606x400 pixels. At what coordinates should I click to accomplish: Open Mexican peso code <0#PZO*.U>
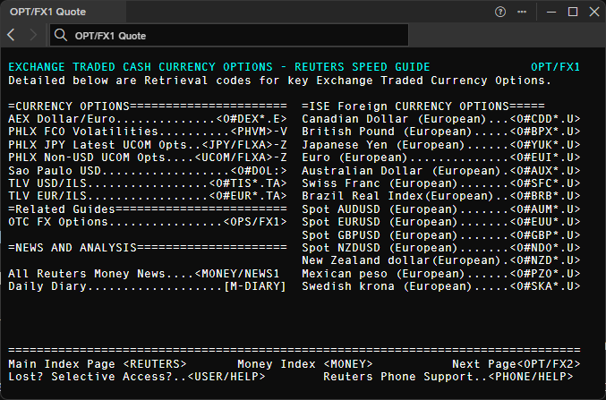click(x=545, y=274)
